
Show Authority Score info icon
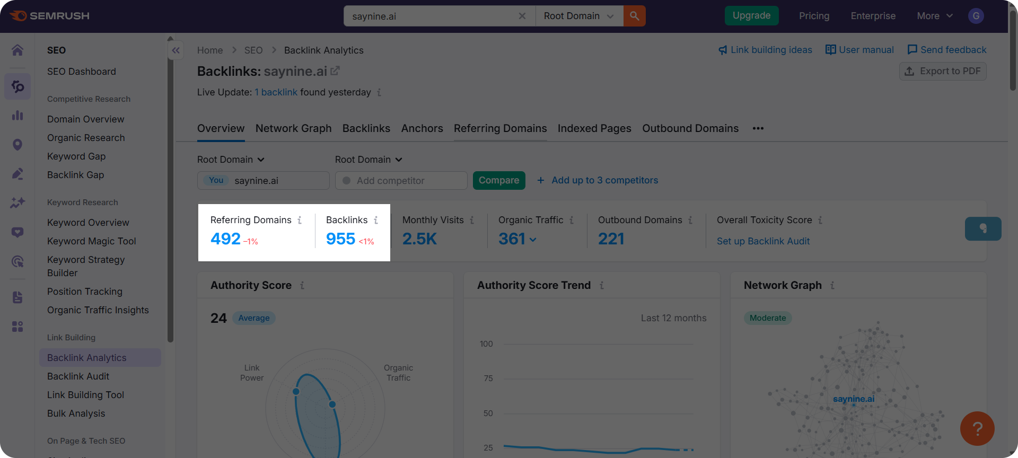(302, 285)
